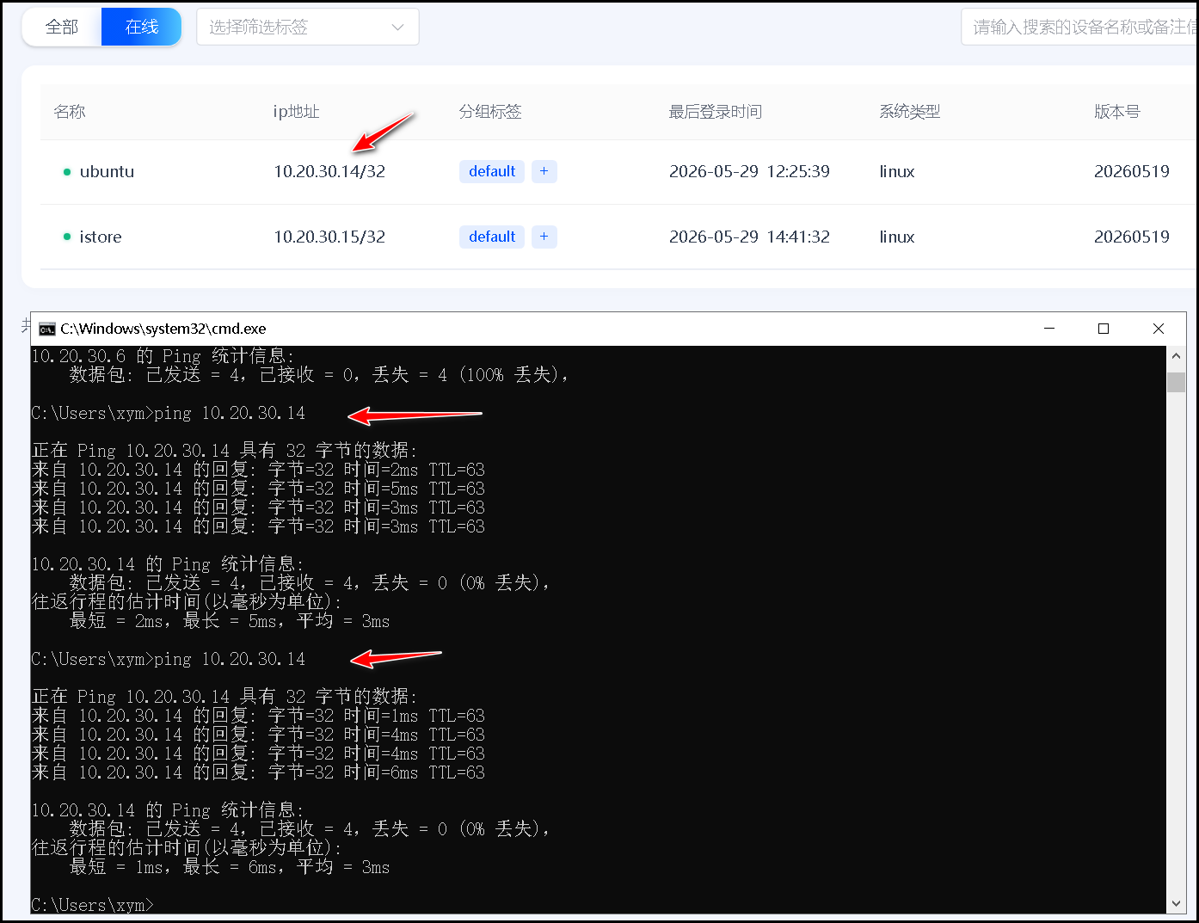Viewport: 1199px width, 923px height.
Task: Click the cmd scrollbar thumb
Action: [1177, 382]
